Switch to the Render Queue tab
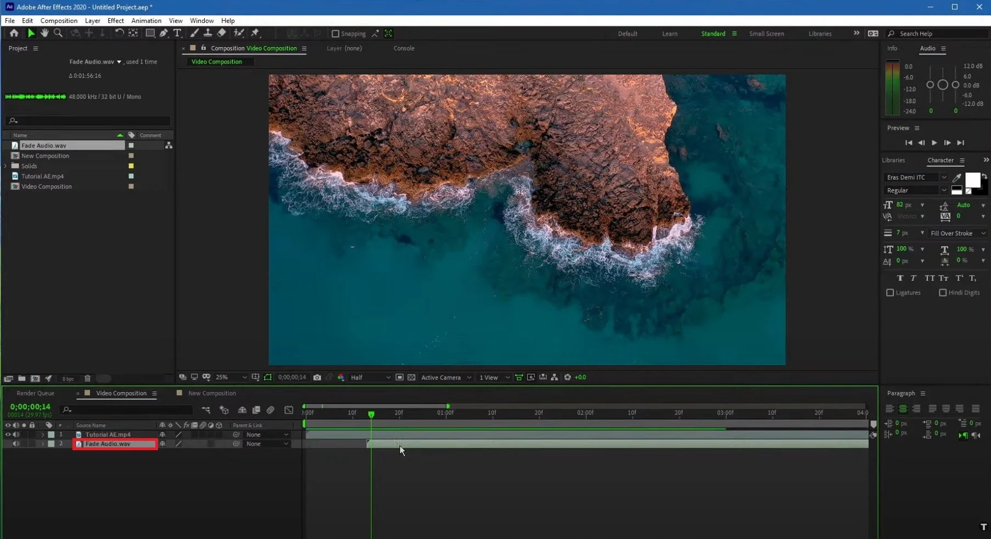This screenshot has height=539, width=991. click(x=35, y=393)
